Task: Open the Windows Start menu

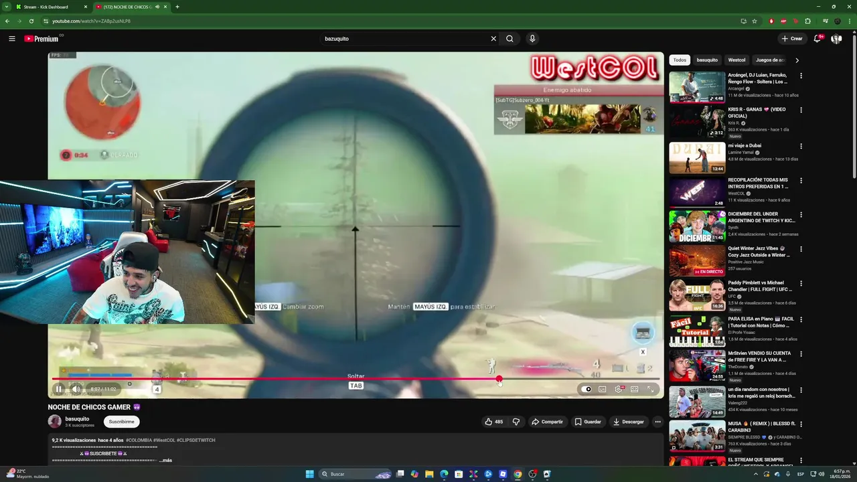Action: click(x=309, y=474)
